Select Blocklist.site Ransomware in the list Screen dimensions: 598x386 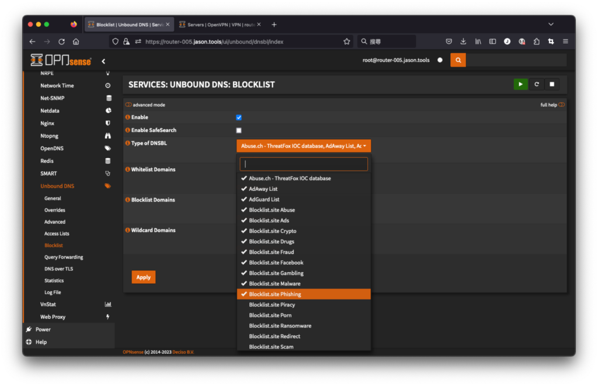304,326
